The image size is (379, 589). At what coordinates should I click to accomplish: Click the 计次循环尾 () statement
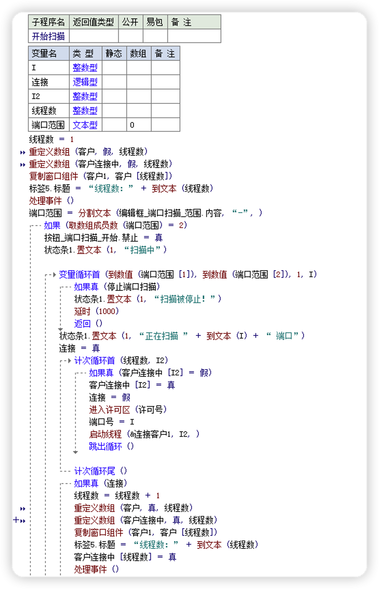pos(100,471)
